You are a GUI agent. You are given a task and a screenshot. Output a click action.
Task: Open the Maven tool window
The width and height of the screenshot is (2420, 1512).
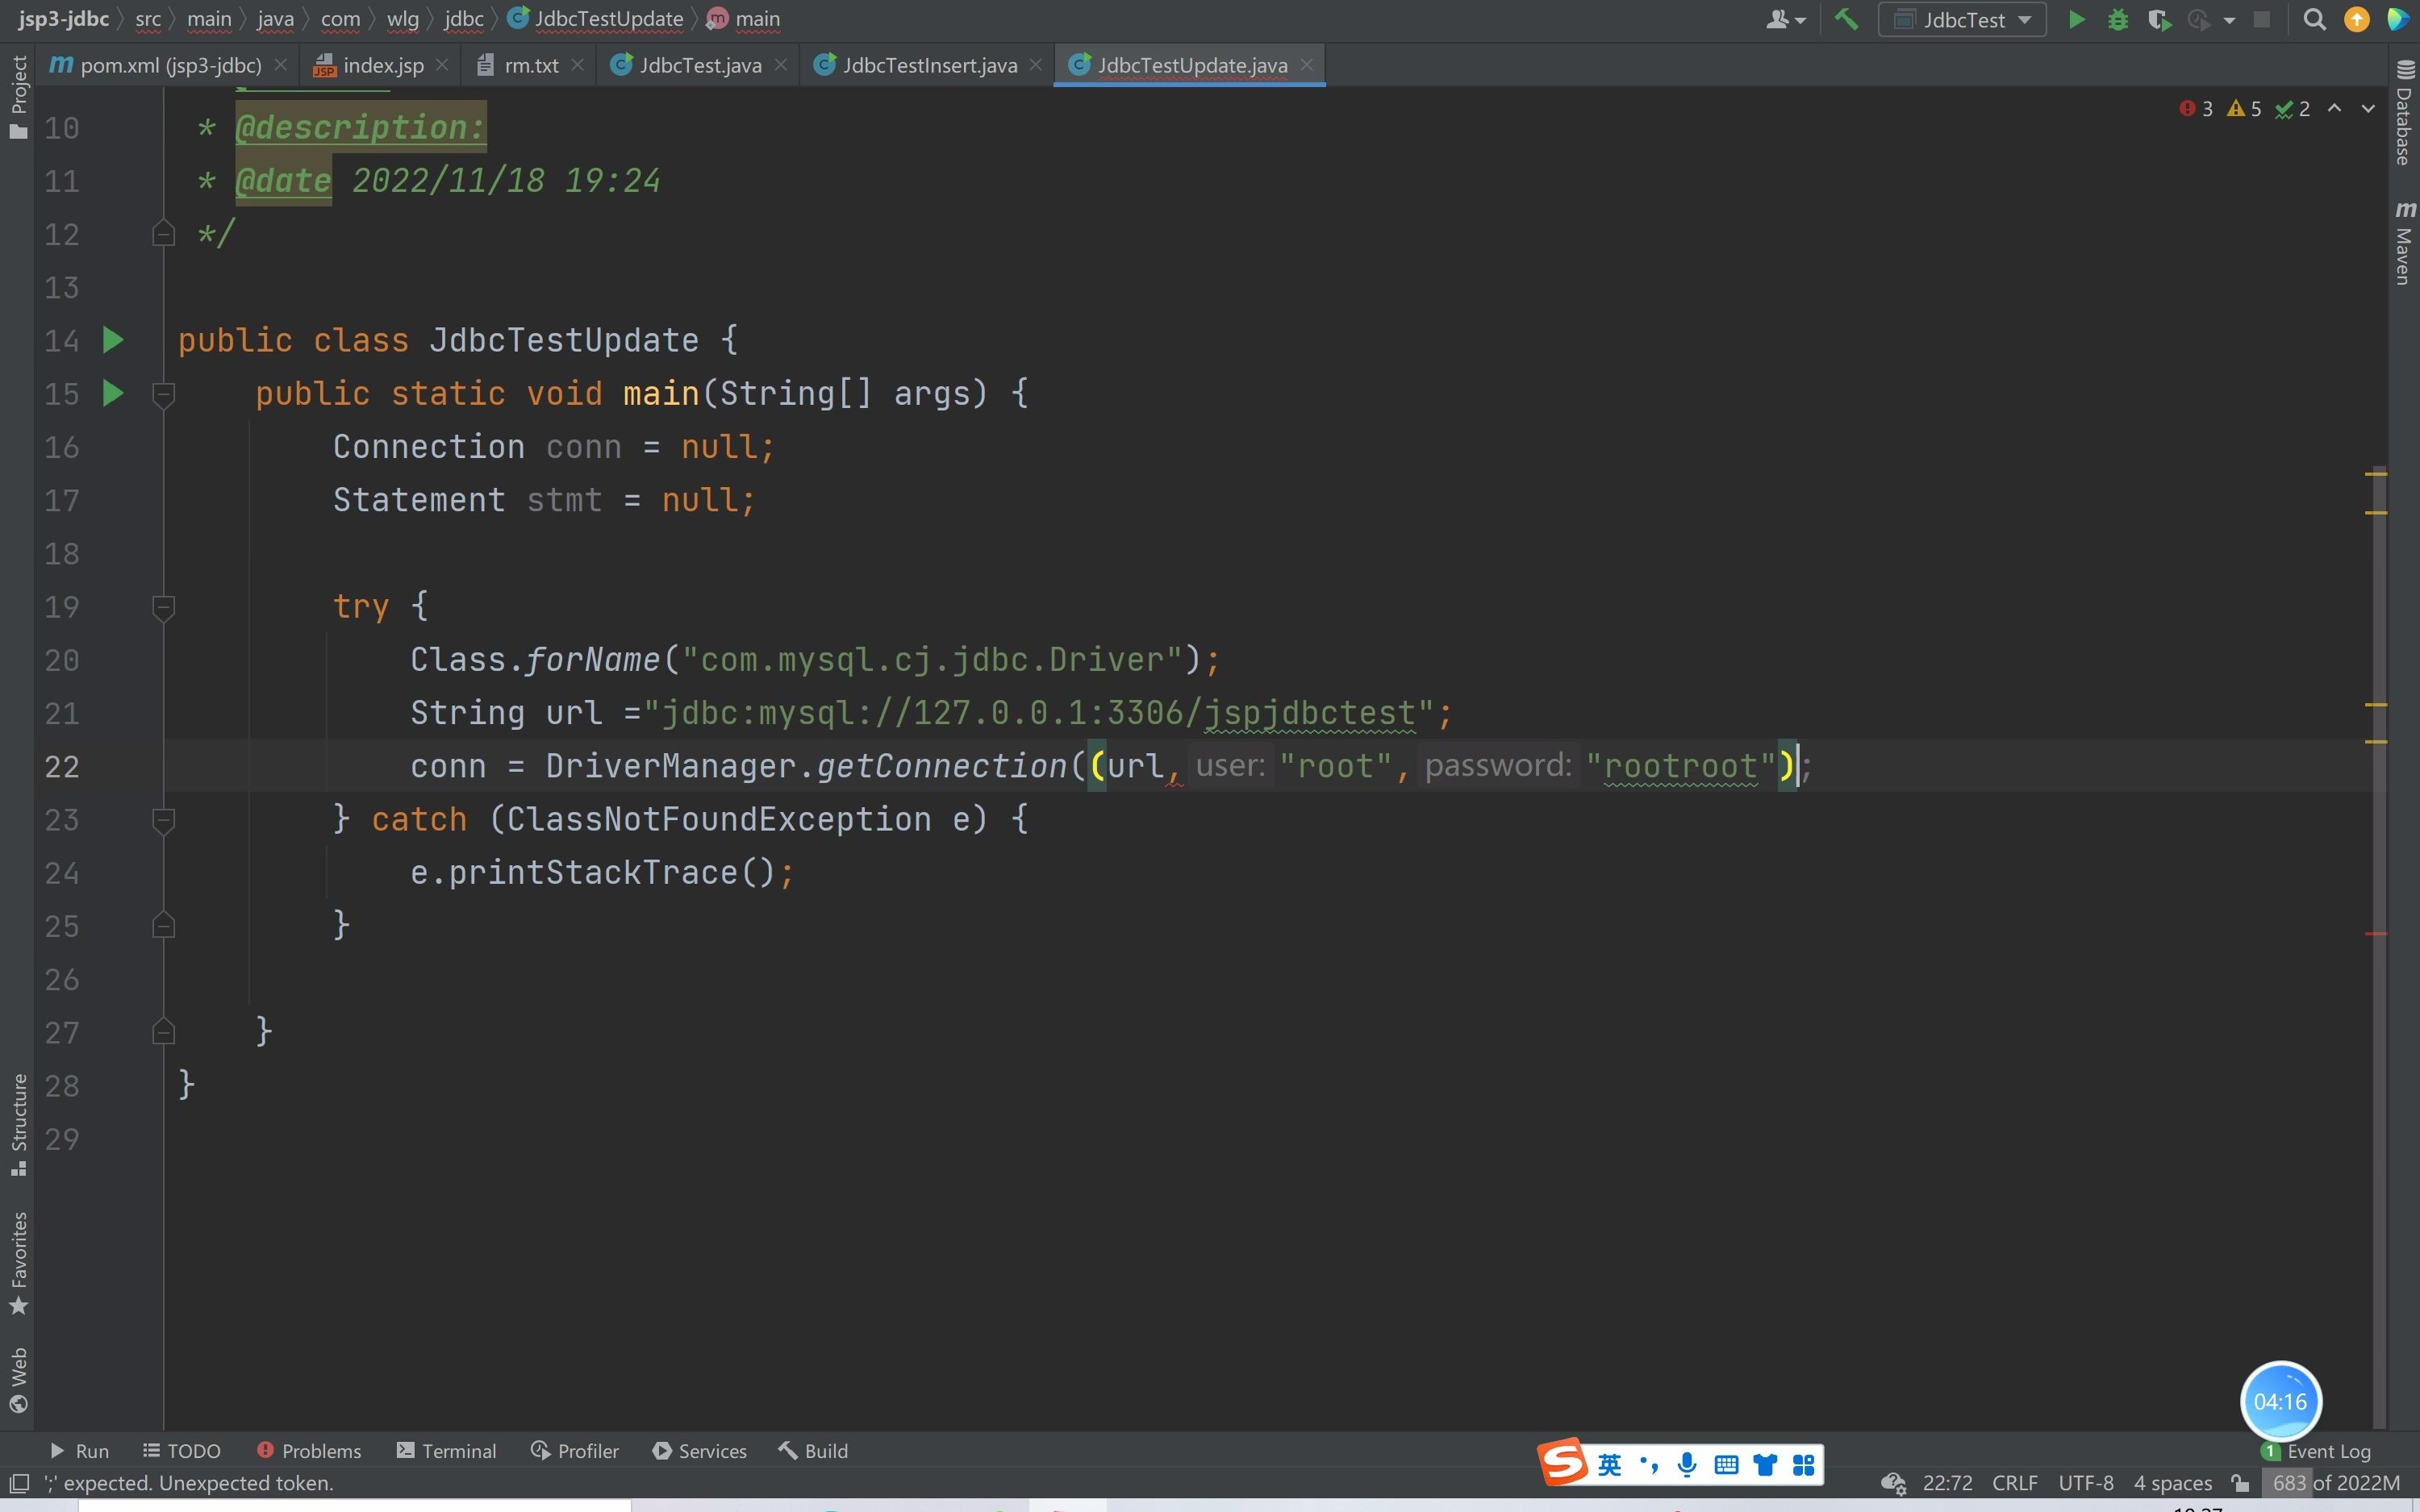2405,243
